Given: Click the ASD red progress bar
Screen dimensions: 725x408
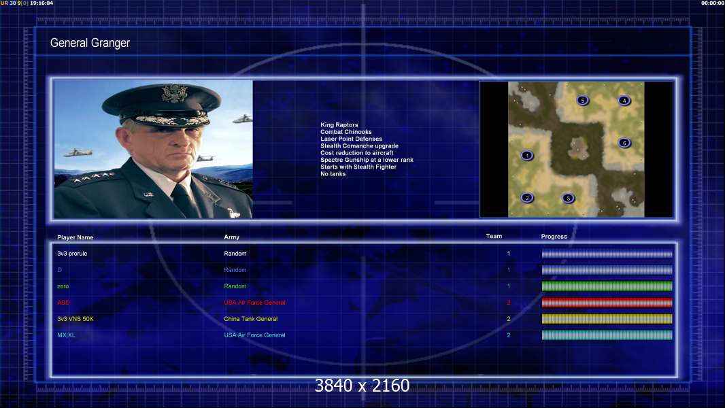Looking at the screenshot, I should (607, 303).
